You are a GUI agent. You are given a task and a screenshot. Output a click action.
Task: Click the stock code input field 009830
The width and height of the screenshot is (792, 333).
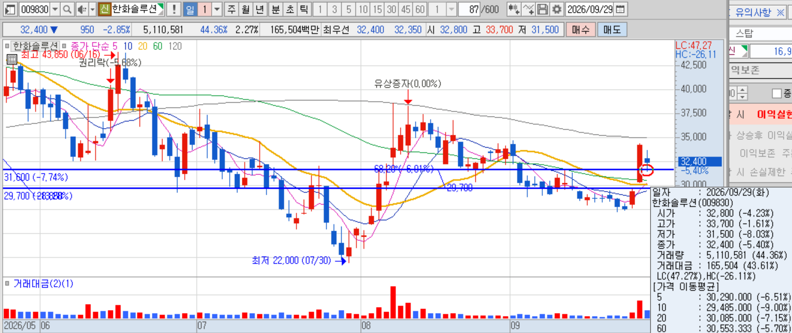(34, 9)
